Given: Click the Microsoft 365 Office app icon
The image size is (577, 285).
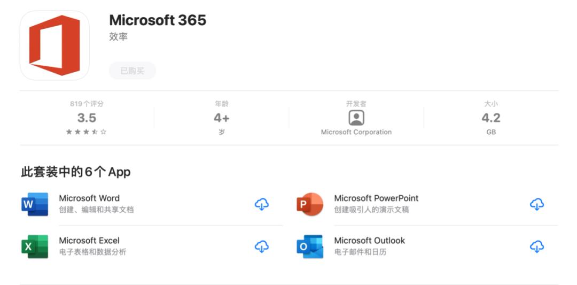Looking at the screenshot, I should point(54,45).
